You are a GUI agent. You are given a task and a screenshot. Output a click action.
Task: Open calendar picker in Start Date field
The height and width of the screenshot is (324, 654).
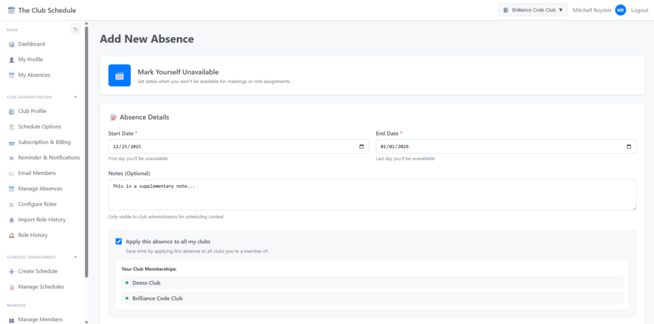[x=362, y=146]
